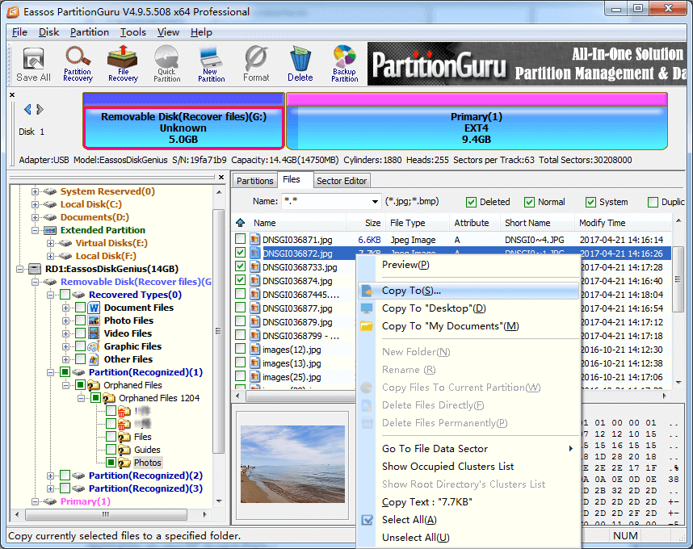Screen dimensions: 693x549
Task: Expand Virtual Disks(E:) node
Action: (50, 243)
